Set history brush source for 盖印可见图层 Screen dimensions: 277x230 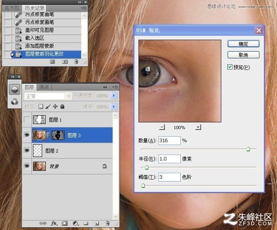click(x=8, y=30)
